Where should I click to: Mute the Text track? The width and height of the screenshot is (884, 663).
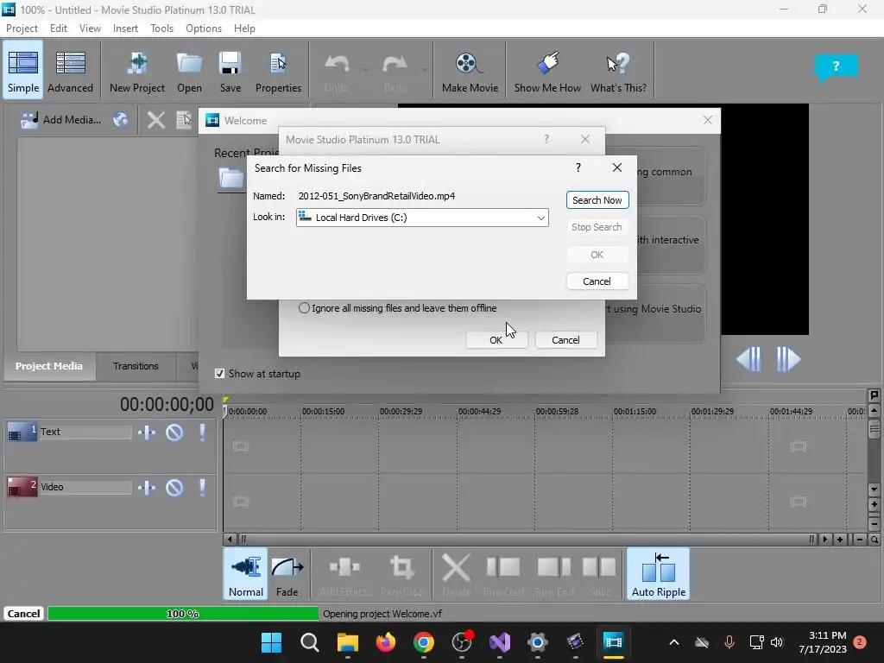click(174, 433)
